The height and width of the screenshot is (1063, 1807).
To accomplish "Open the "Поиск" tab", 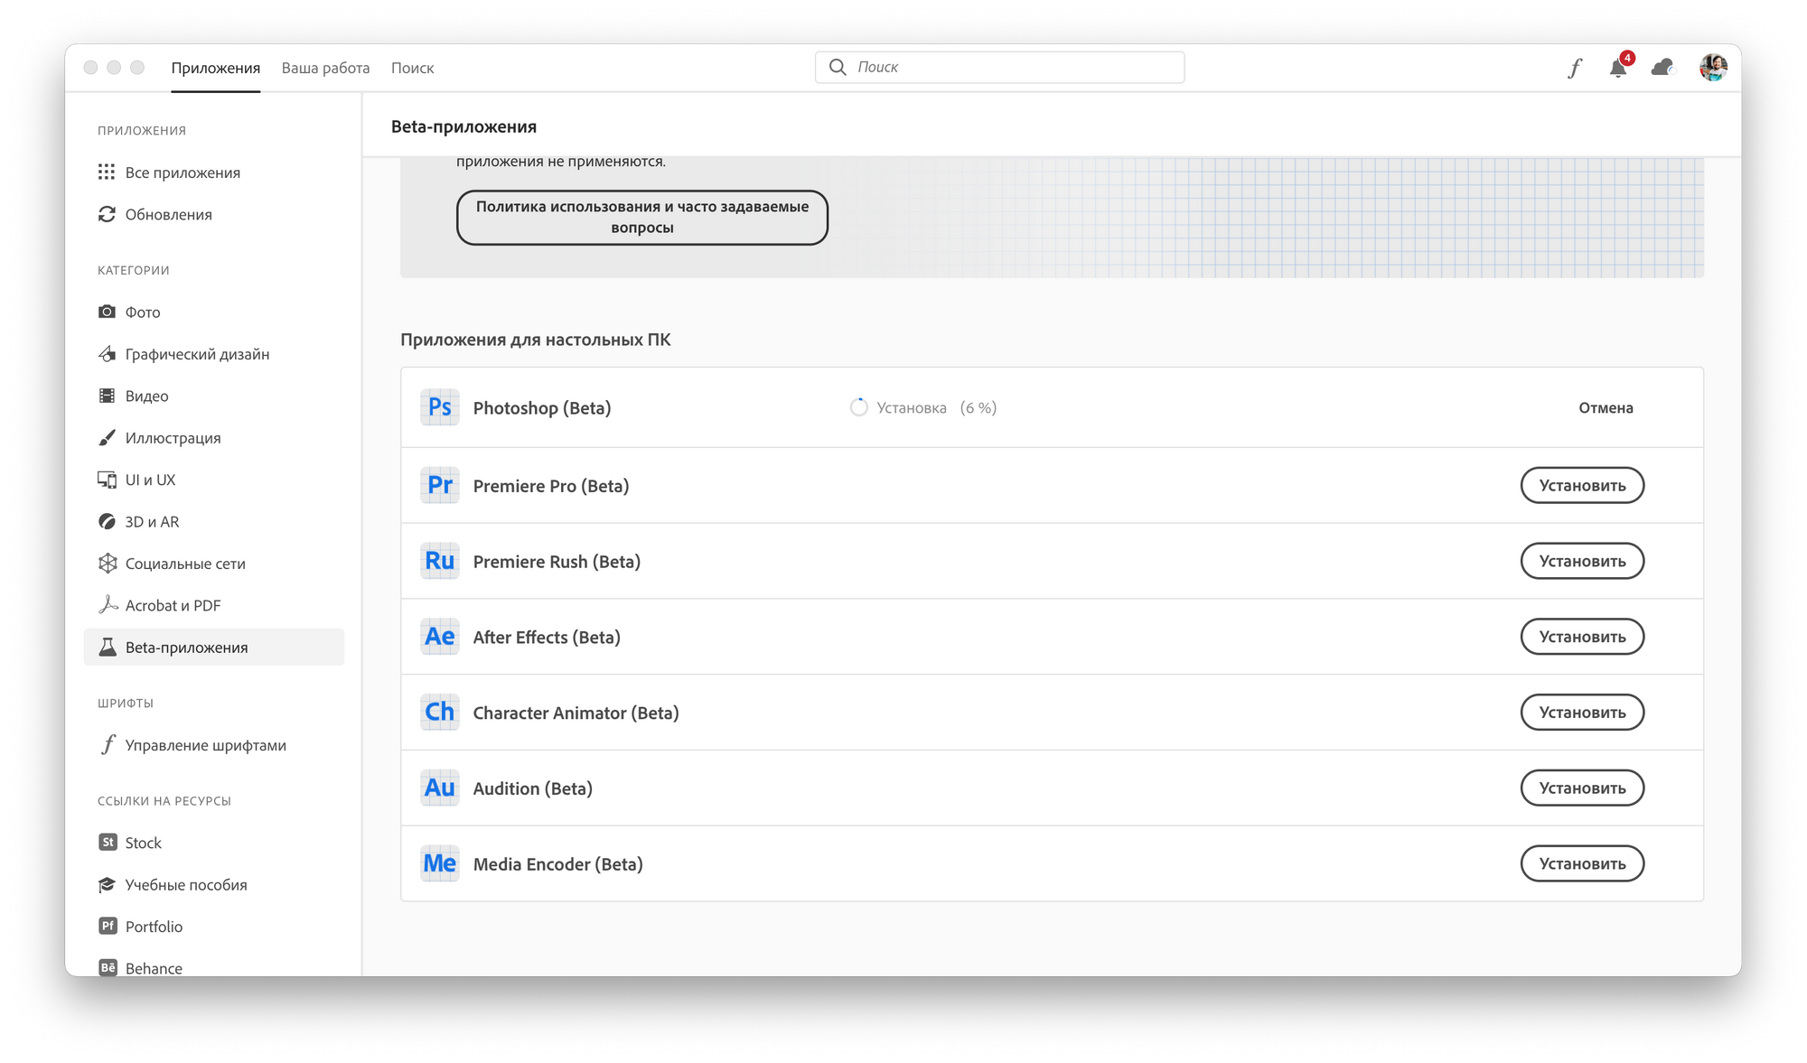I will [x=413, y=68].
